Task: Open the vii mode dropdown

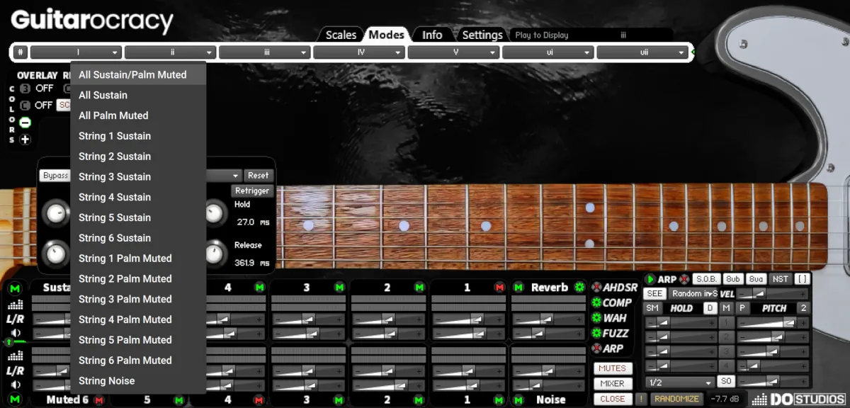Action: click(x=642, y=52)
